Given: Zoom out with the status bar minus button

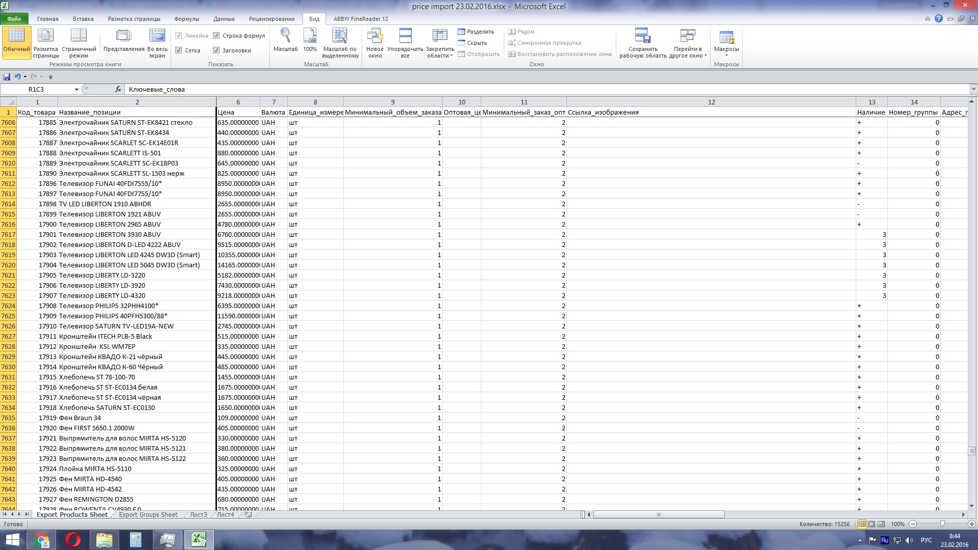Looking at the screenshot, I should coord(913,524).
